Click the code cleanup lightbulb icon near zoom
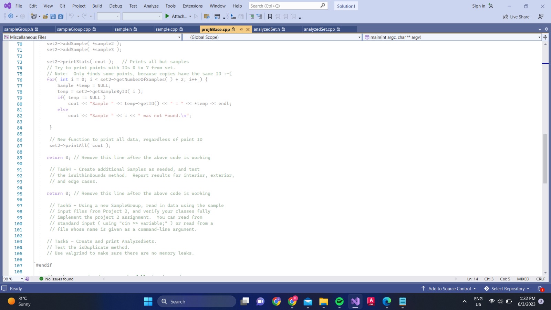Screen dimensions: 551x310 27,279
